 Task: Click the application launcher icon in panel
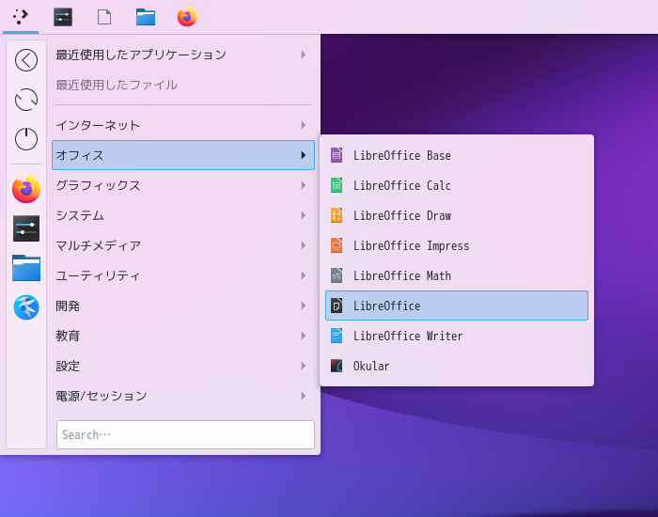click(21, 17)
